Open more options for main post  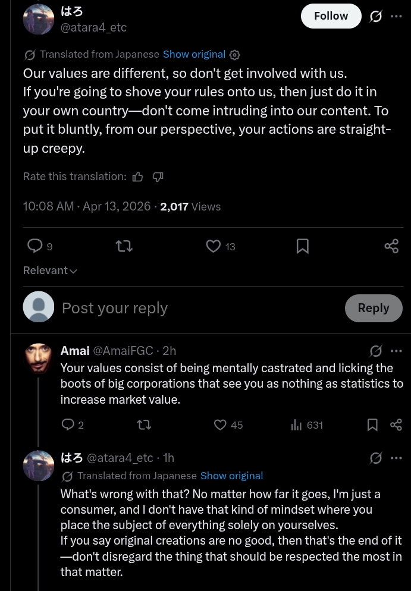coord(396,17)
